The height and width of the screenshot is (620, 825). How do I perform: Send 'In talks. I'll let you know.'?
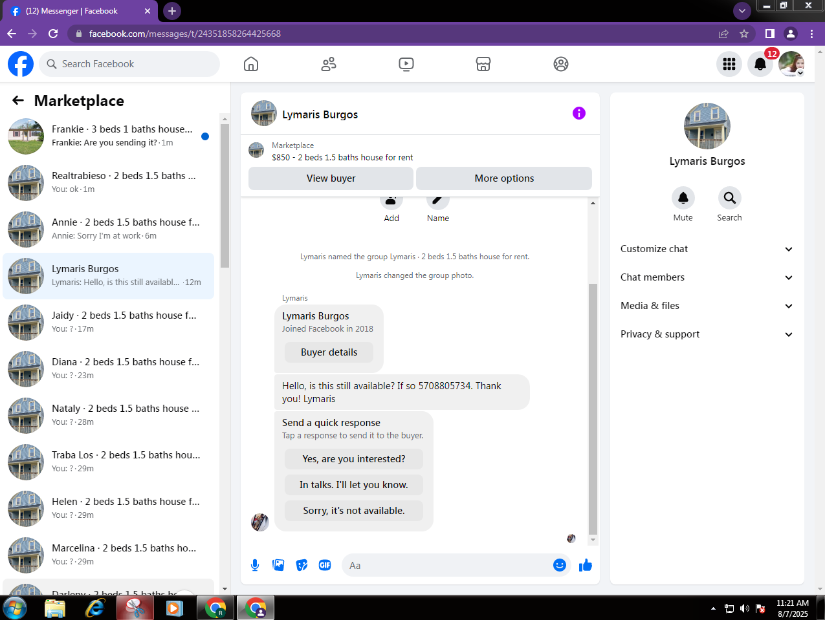(354, 485)
